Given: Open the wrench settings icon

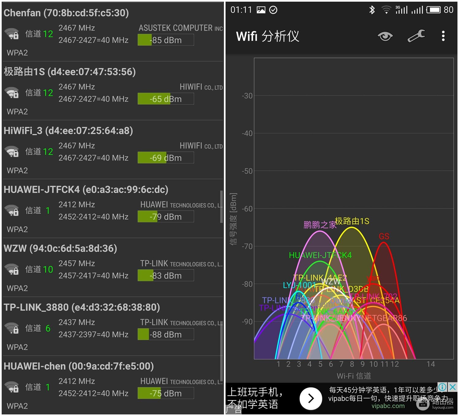Looking at the screenshot, I should (416, 36).
